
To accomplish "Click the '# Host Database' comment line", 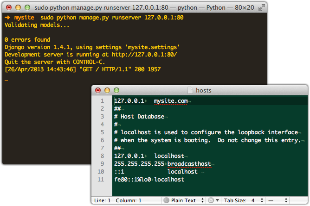I will [139, 117].
